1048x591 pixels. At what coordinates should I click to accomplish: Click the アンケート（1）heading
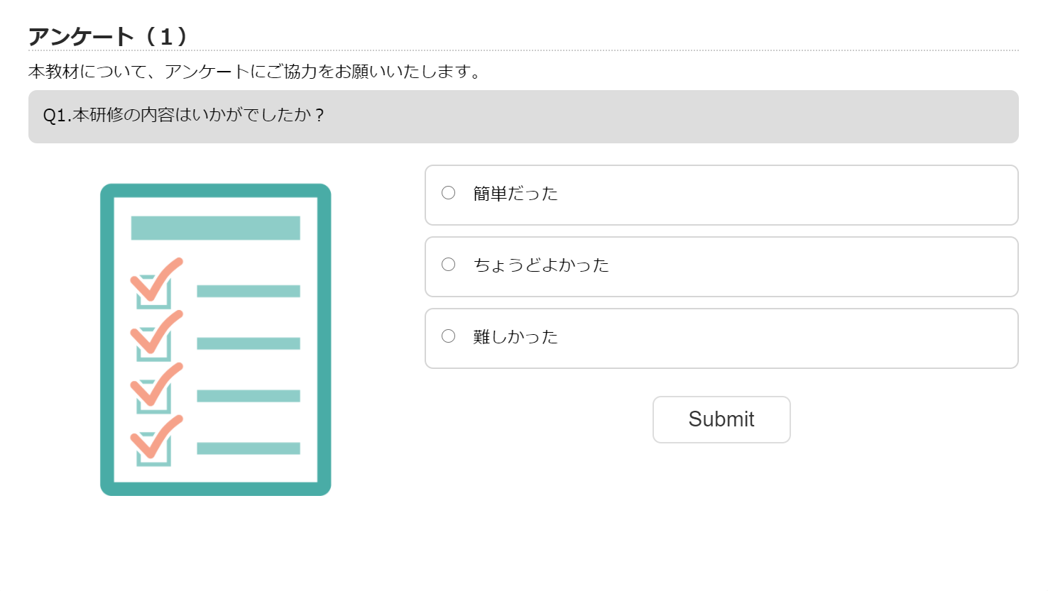click(107, 36)
